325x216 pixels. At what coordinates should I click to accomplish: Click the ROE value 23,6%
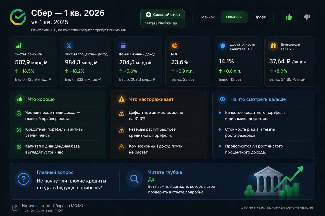[x=180, y=62]
